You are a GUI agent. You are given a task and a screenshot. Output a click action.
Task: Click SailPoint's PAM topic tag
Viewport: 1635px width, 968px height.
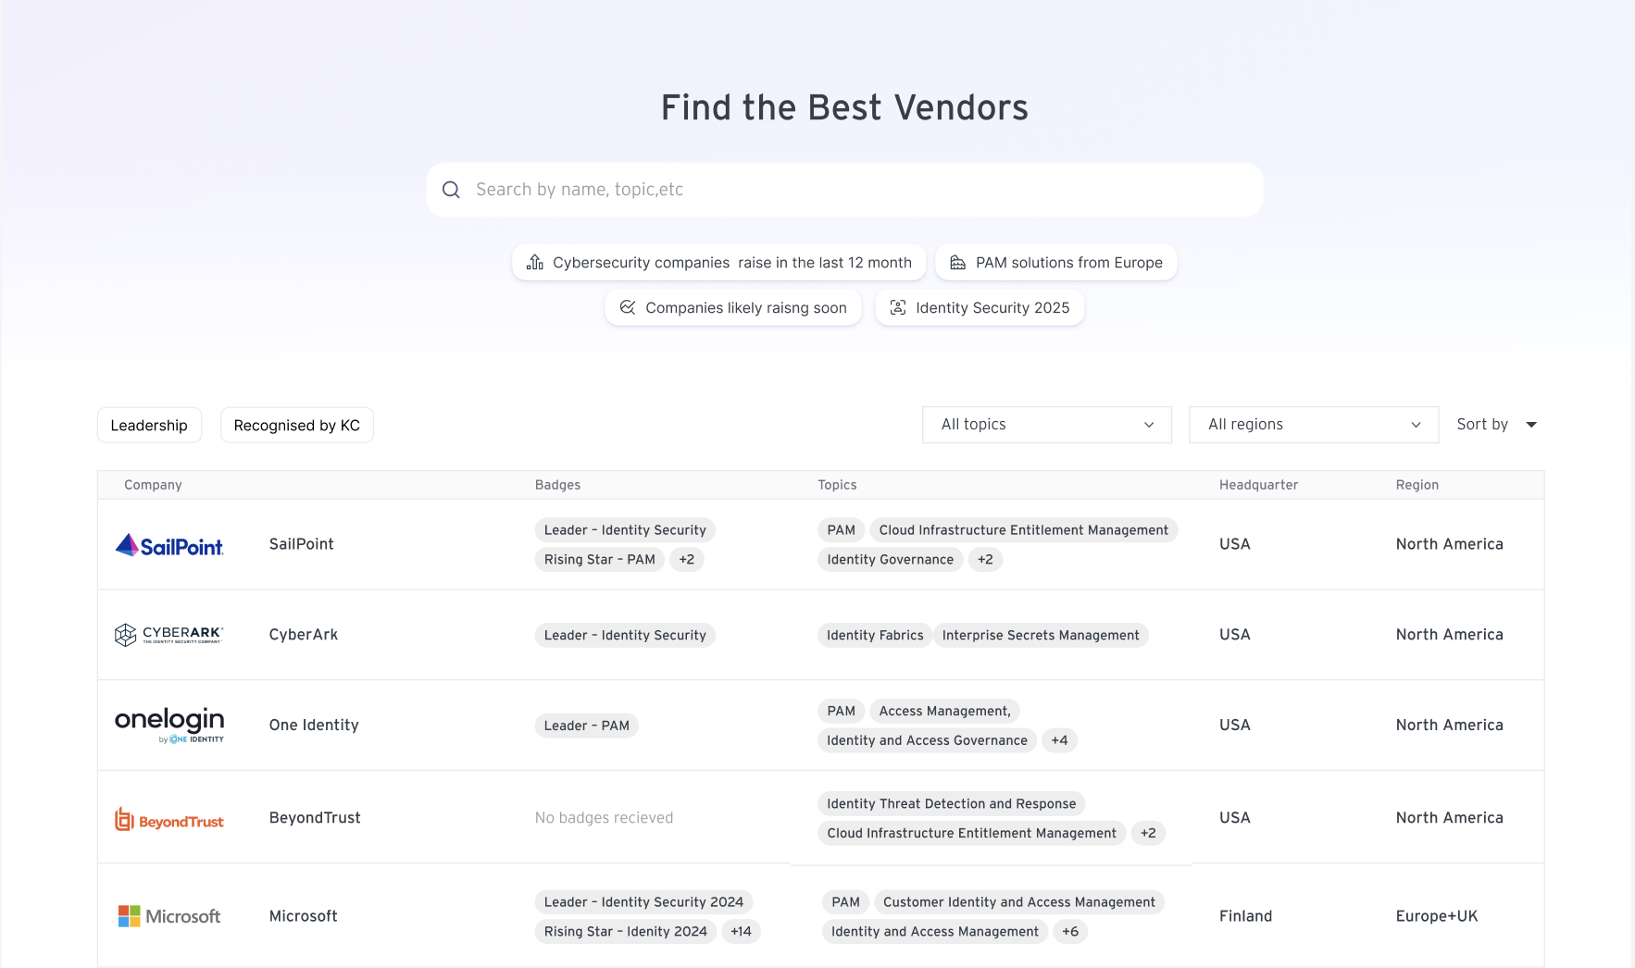pos(841,530)
